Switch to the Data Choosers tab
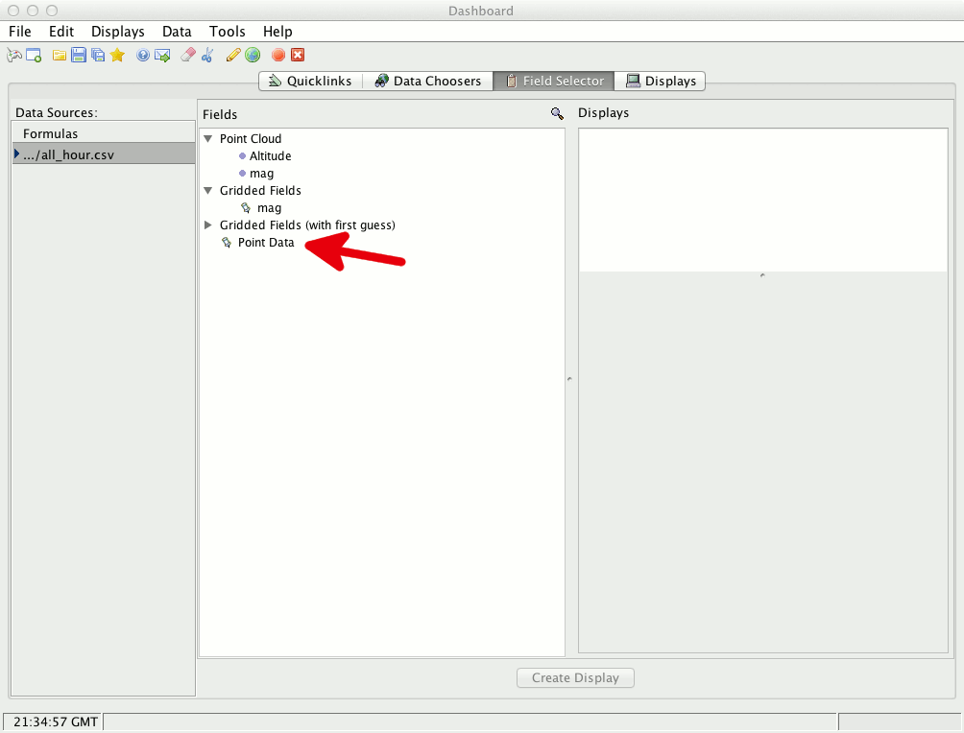This screenshot has width=964, height=733. (x=427, y=82)
